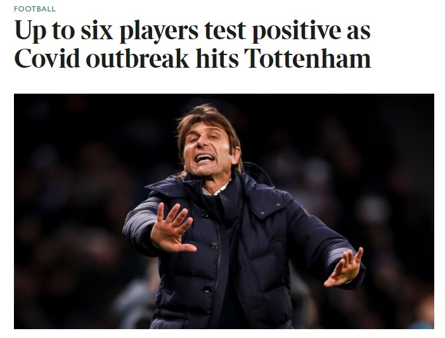Select the headline's first line "Up to six players"
Viewport: 445px width, 338px height.
pos(106,30)
